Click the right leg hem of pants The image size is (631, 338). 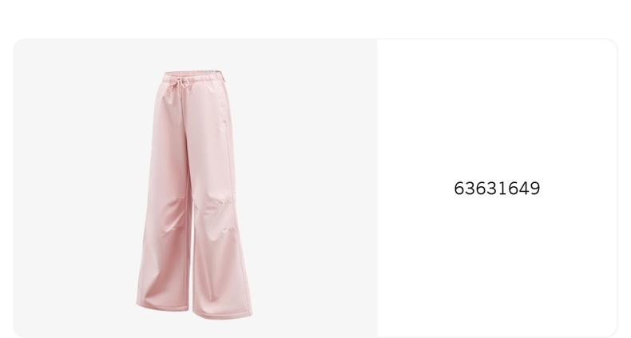222,314
